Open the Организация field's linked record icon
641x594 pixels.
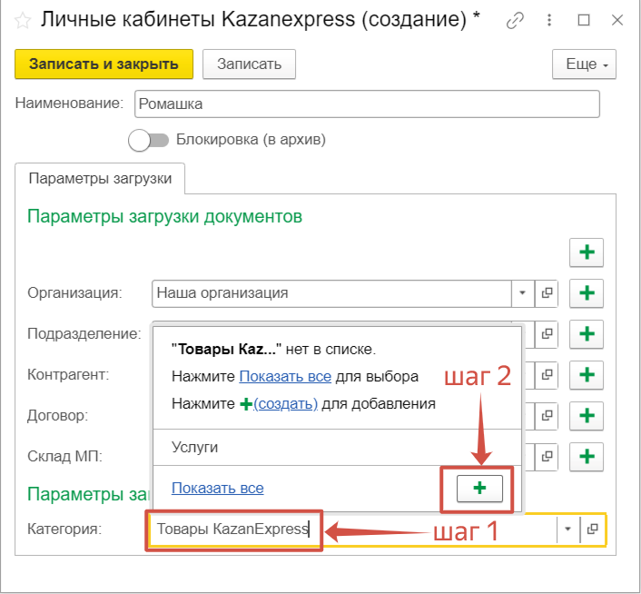[x=547, y=293]
